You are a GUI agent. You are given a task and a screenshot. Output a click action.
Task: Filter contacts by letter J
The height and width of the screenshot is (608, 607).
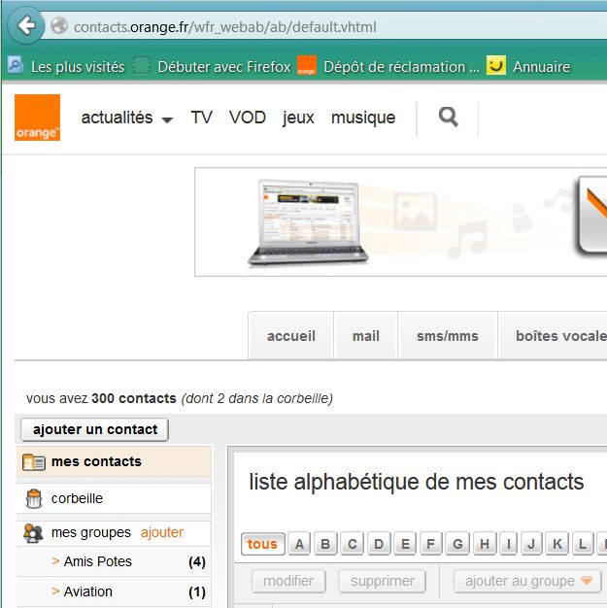(531, 544)
